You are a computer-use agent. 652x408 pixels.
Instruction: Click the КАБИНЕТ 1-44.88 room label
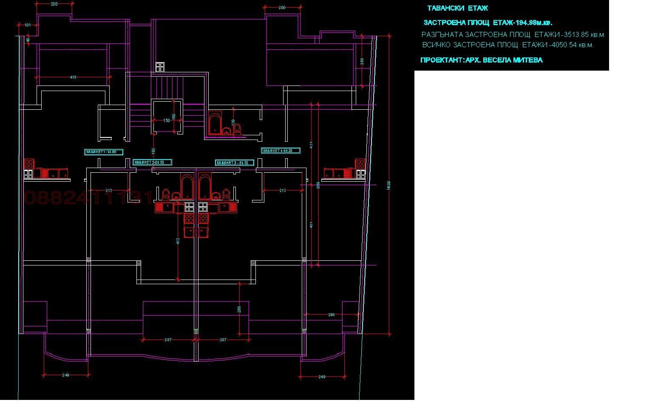[x=104, y=152]
